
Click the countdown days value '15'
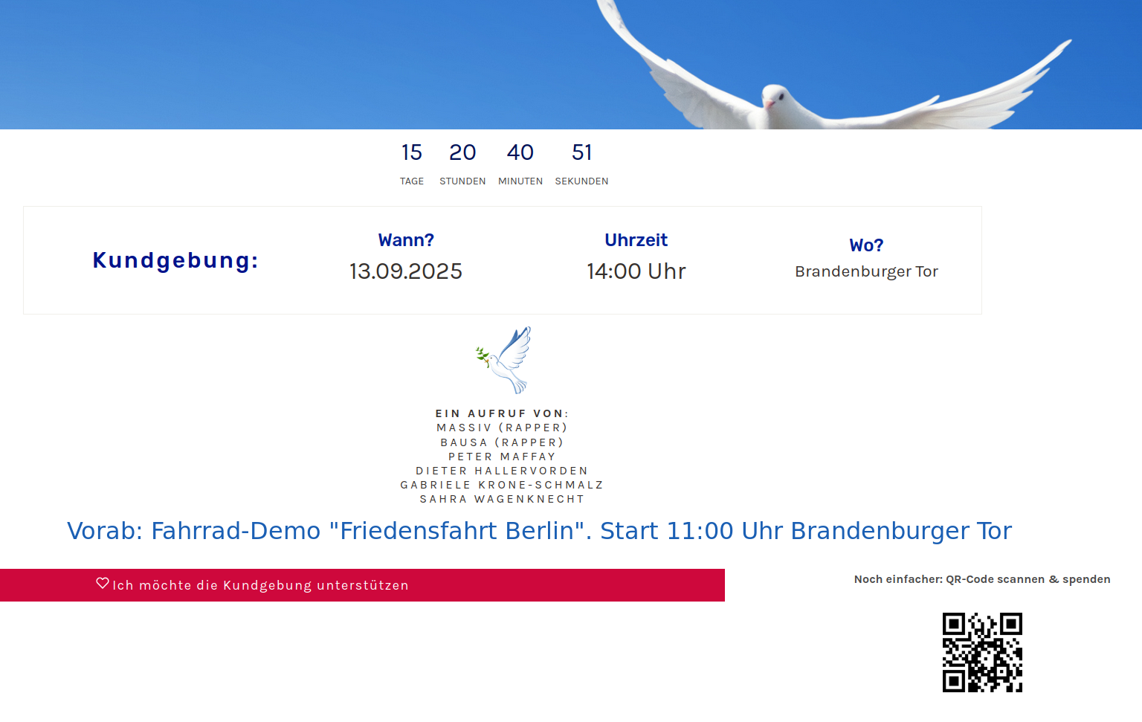[x=412, y=152]
